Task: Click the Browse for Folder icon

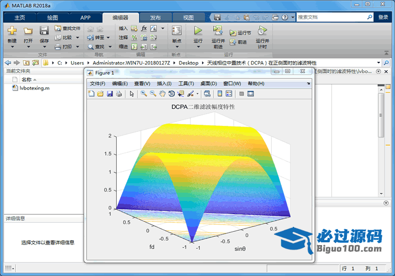Action: [35, 62]
